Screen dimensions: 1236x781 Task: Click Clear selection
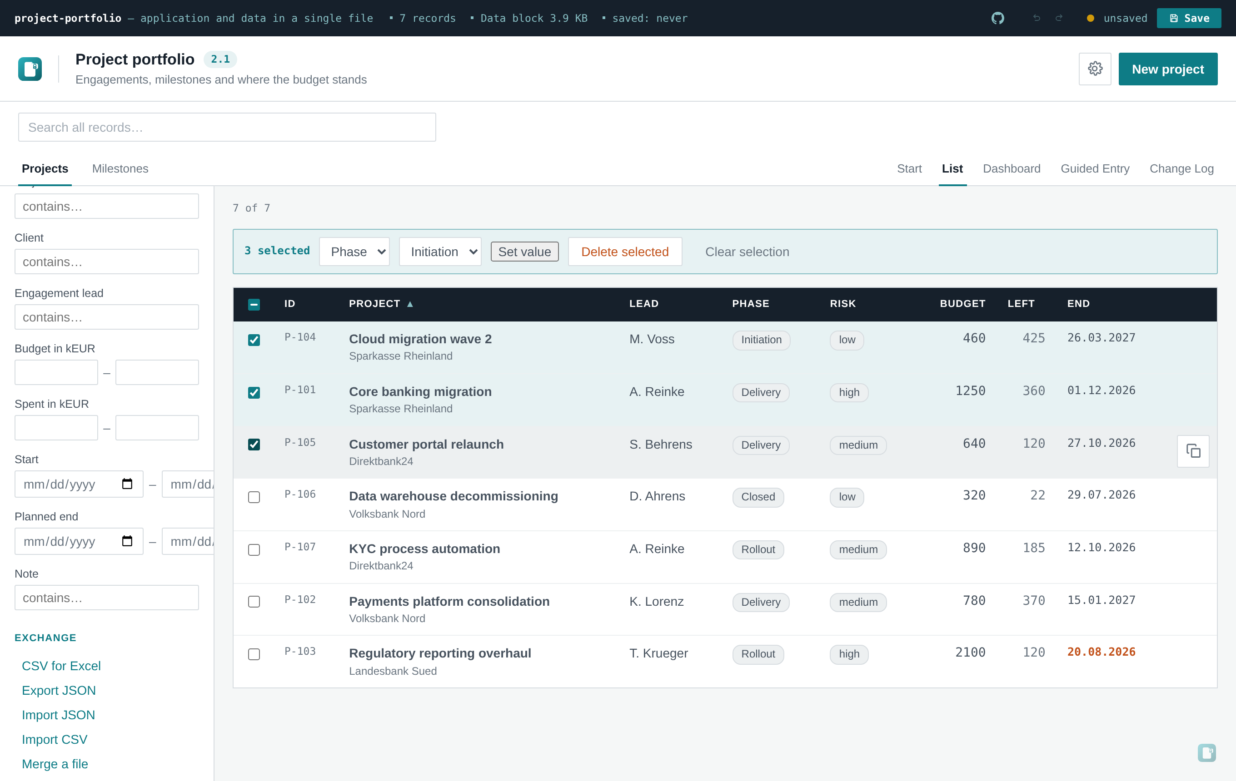[x=747, y=251]
